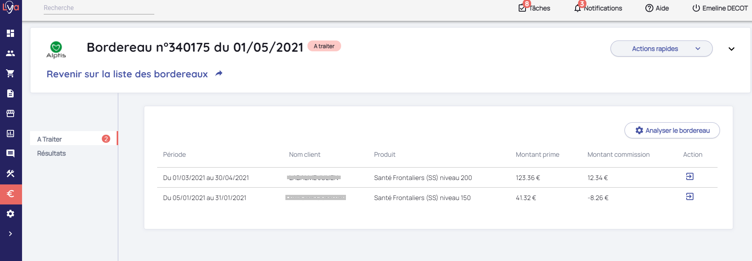
Task: Open action icon for Santé Frontaliers niveau 150
Action: [689, 196]
